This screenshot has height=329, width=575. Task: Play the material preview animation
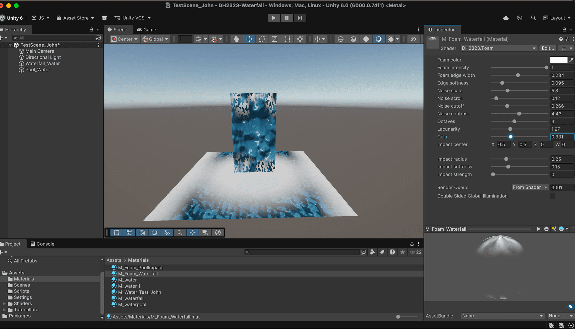click(x=538, y=229)
